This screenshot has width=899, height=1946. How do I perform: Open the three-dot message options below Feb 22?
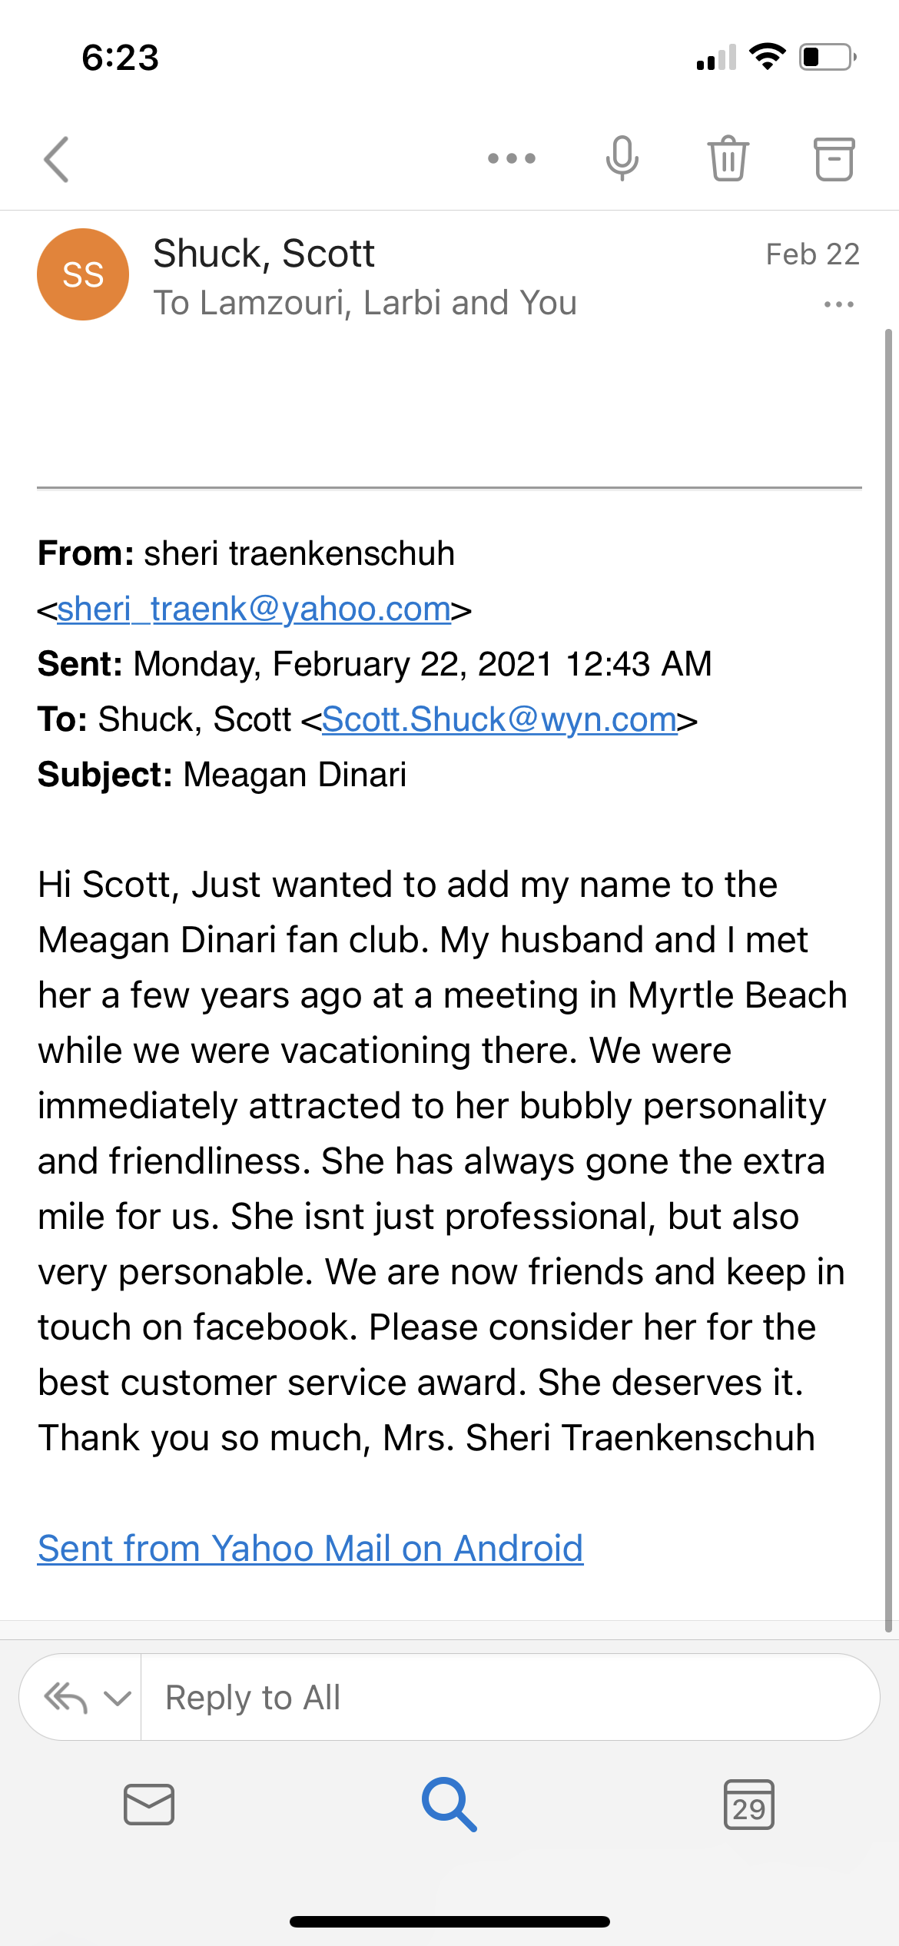[x=838, y=304]
